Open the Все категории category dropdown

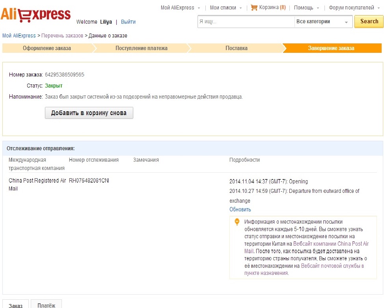(323, 22)
